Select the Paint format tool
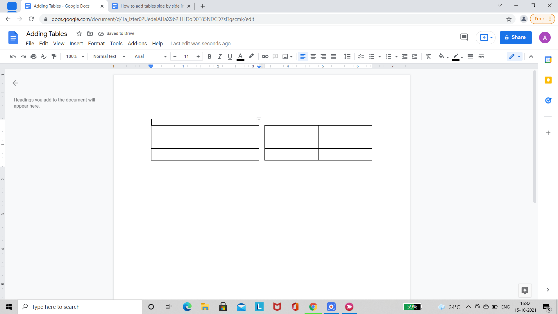This screenshot has height=314, width=558. click(x=54, y=56)
